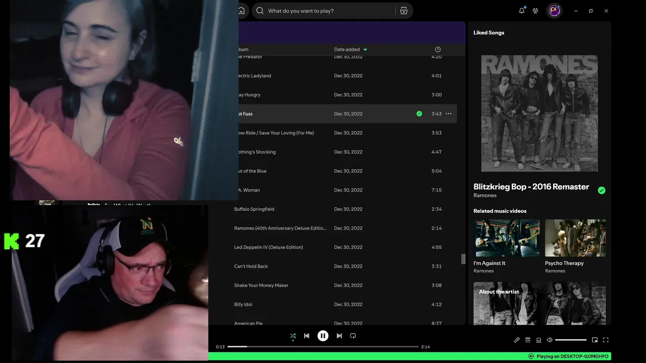
Task: Open Billy Idol album link
Action: tap(243, 305)
